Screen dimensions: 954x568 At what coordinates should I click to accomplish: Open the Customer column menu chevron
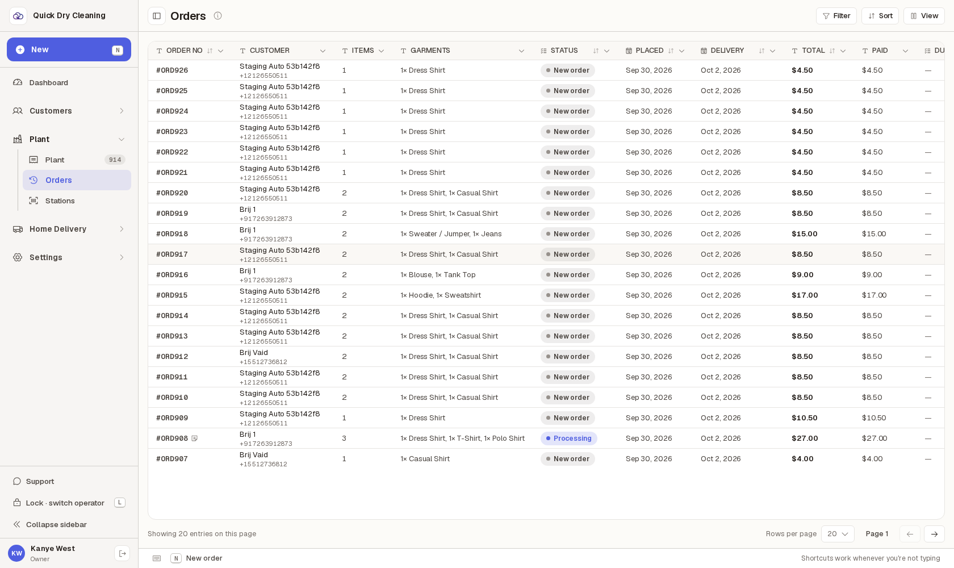[x=323, y=51]
